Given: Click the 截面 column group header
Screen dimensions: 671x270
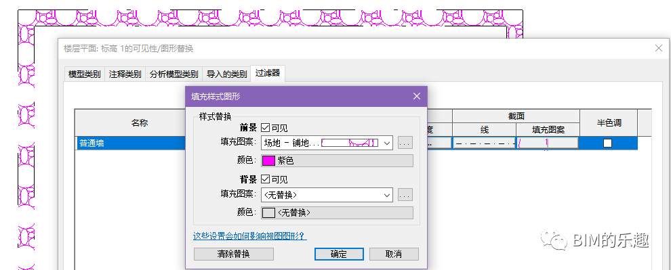Looking at the screenshot, I should click(516, 116).
